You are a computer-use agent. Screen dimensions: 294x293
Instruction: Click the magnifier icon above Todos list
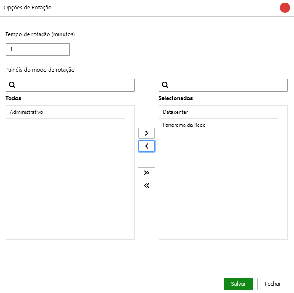12,85
